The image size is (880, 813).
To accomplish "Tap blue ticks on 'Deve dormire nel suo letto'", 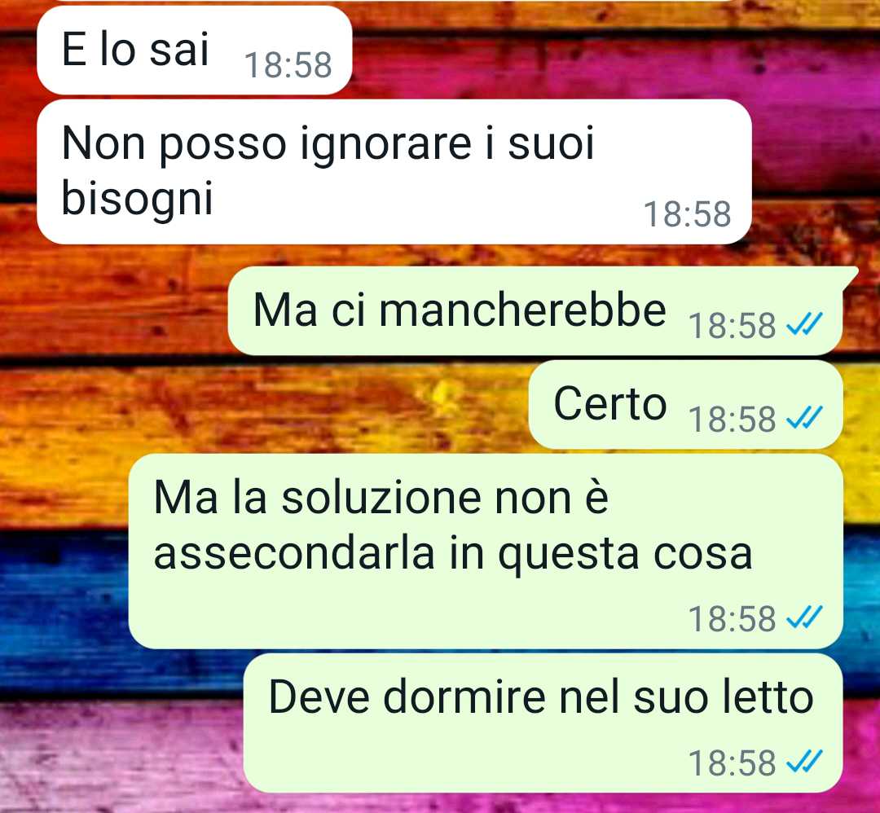I will (804, 762).
